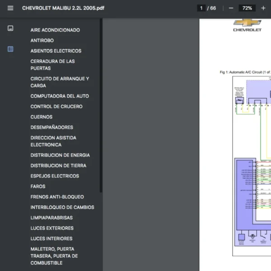The width and height of the screenshot is (271, 271).
Task: Select FRENOS ANTI-BLOQUEO bookmark
Action: [57, 197]
